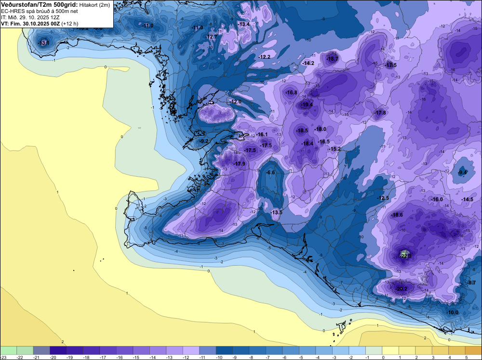Image resolution: width=482 pixels, height=360 pixels.
Task: Select the -15.2 temperature label
Action: pyautogui.click(x=335, y=149)
